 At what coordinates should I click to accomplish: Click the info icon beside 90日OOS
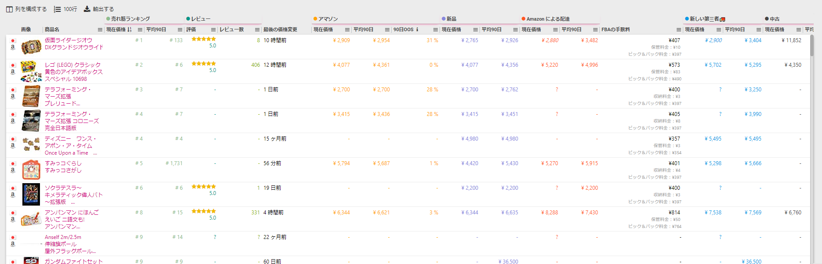(x=417, y=30)
